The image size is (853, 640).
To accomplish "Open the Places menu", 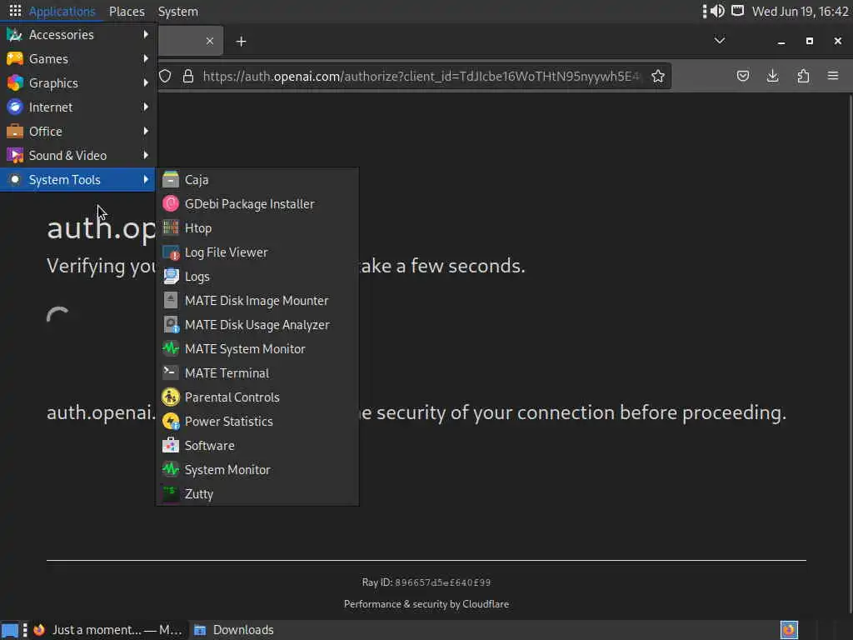I will [127, 12].
